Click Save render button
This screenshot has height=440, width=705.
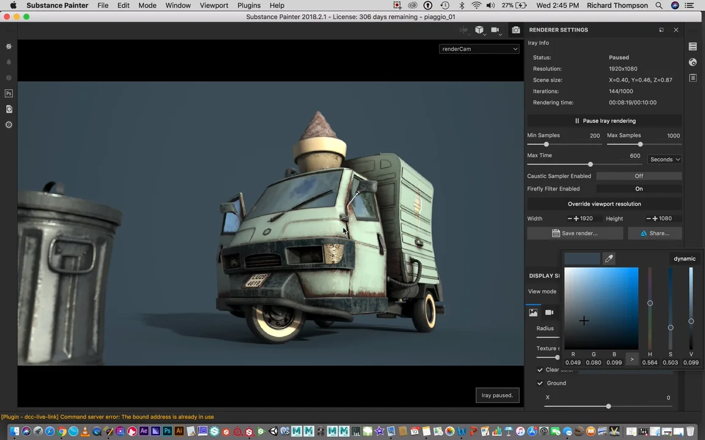coord(575,233)
